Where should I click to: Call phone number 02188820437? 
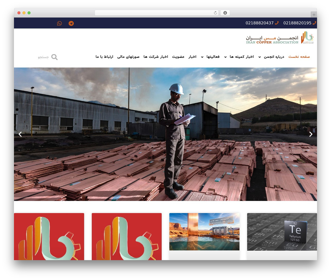point(260,23)
